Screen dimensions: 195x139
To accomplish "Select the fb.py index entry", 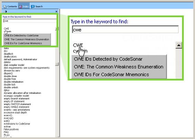I will (x=7, y=135).
